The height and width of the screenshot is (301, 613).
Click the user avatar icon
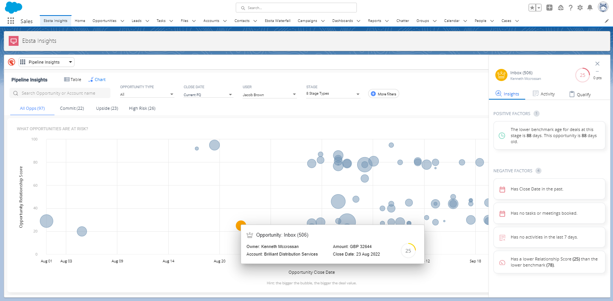[603, 7]
